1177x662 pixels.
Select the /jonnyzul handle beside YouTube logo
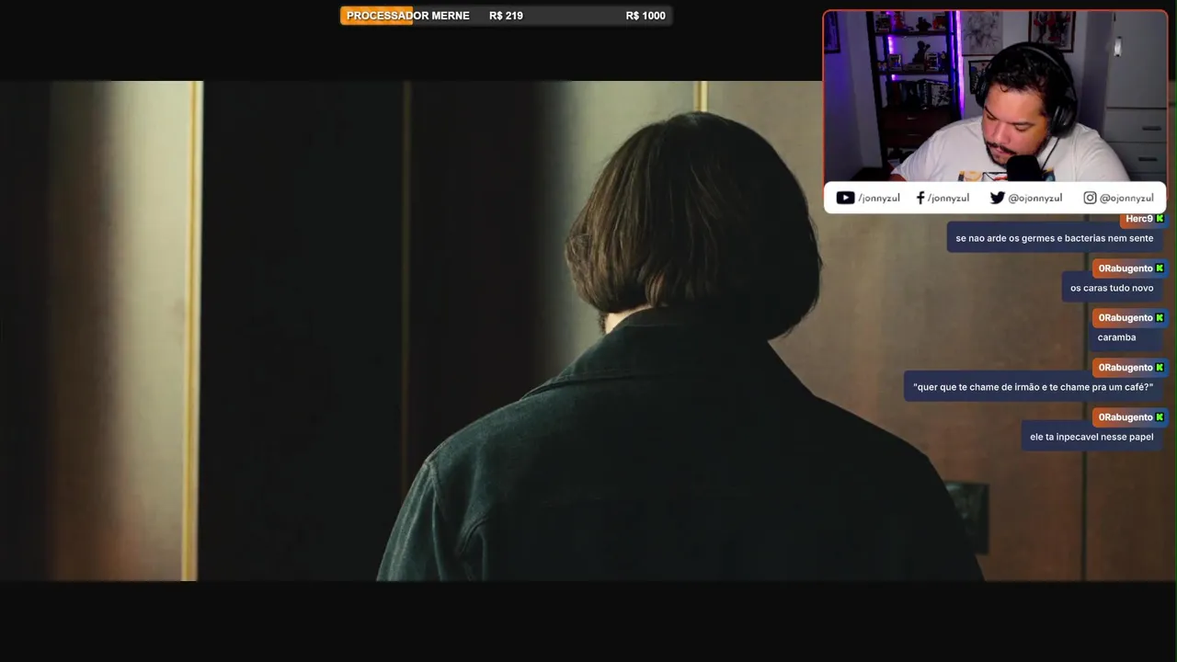coord(879,198)
